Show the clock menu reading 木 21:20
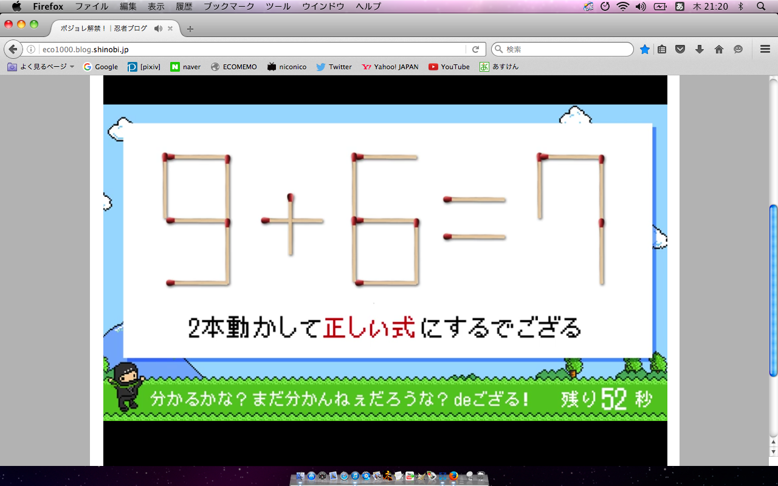The image size is (778, 486). point(710,7)
